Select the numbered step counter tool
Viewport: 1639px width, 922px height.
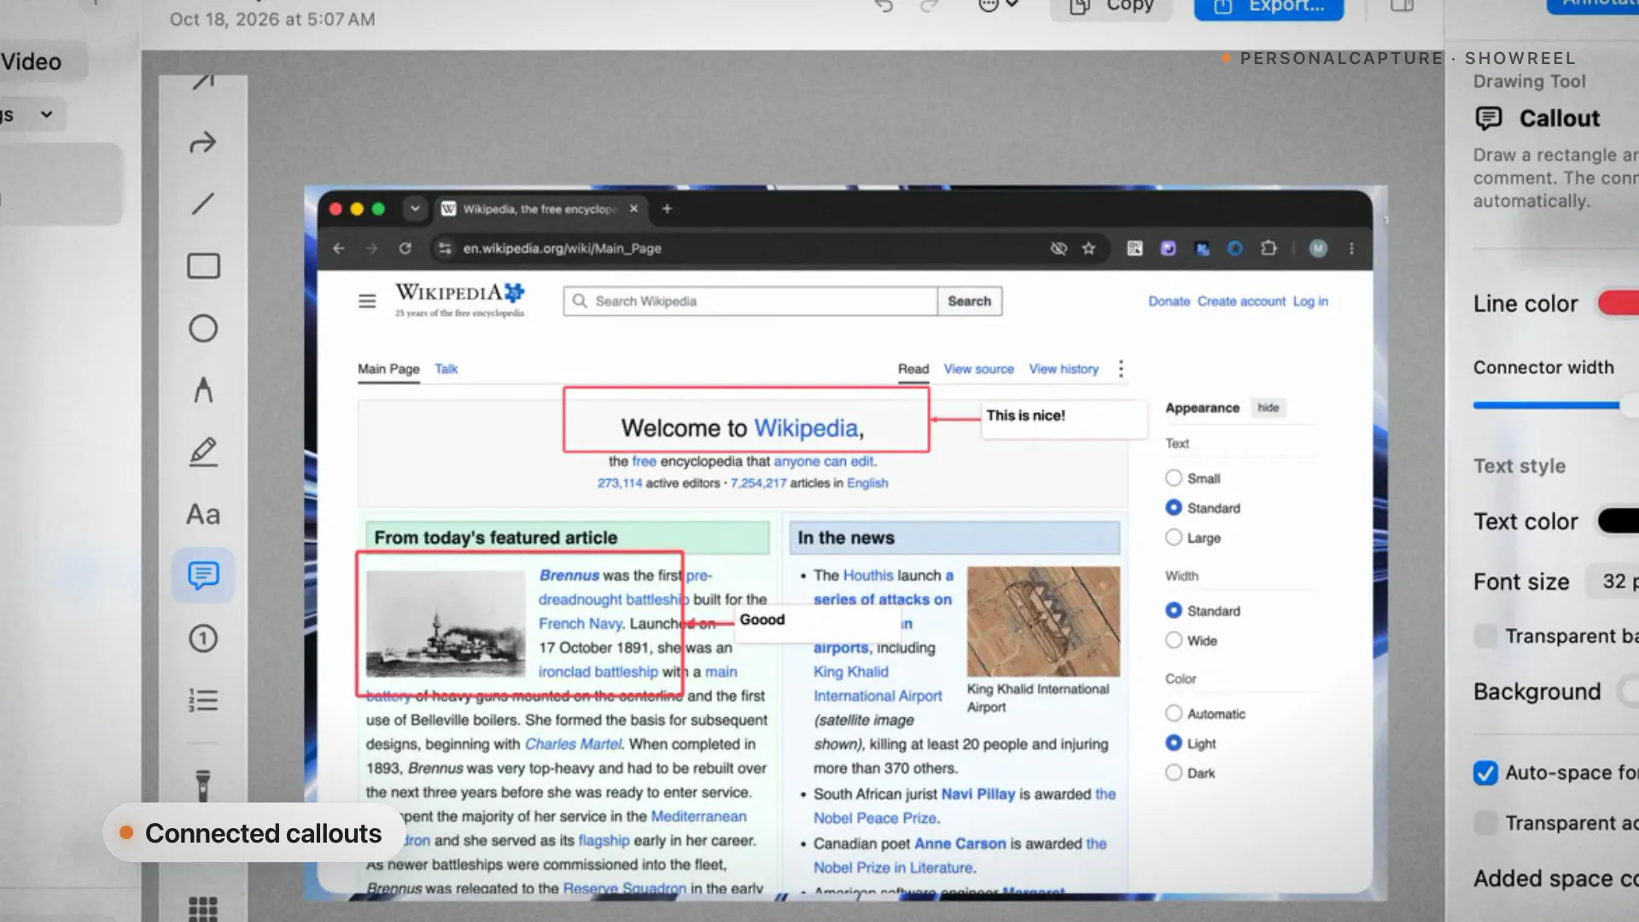click(x=203, y=639)
